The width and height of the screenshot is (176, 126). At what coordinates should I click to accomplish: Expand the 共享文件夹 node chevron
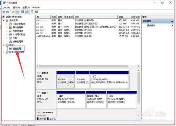(x=7, y=31)
